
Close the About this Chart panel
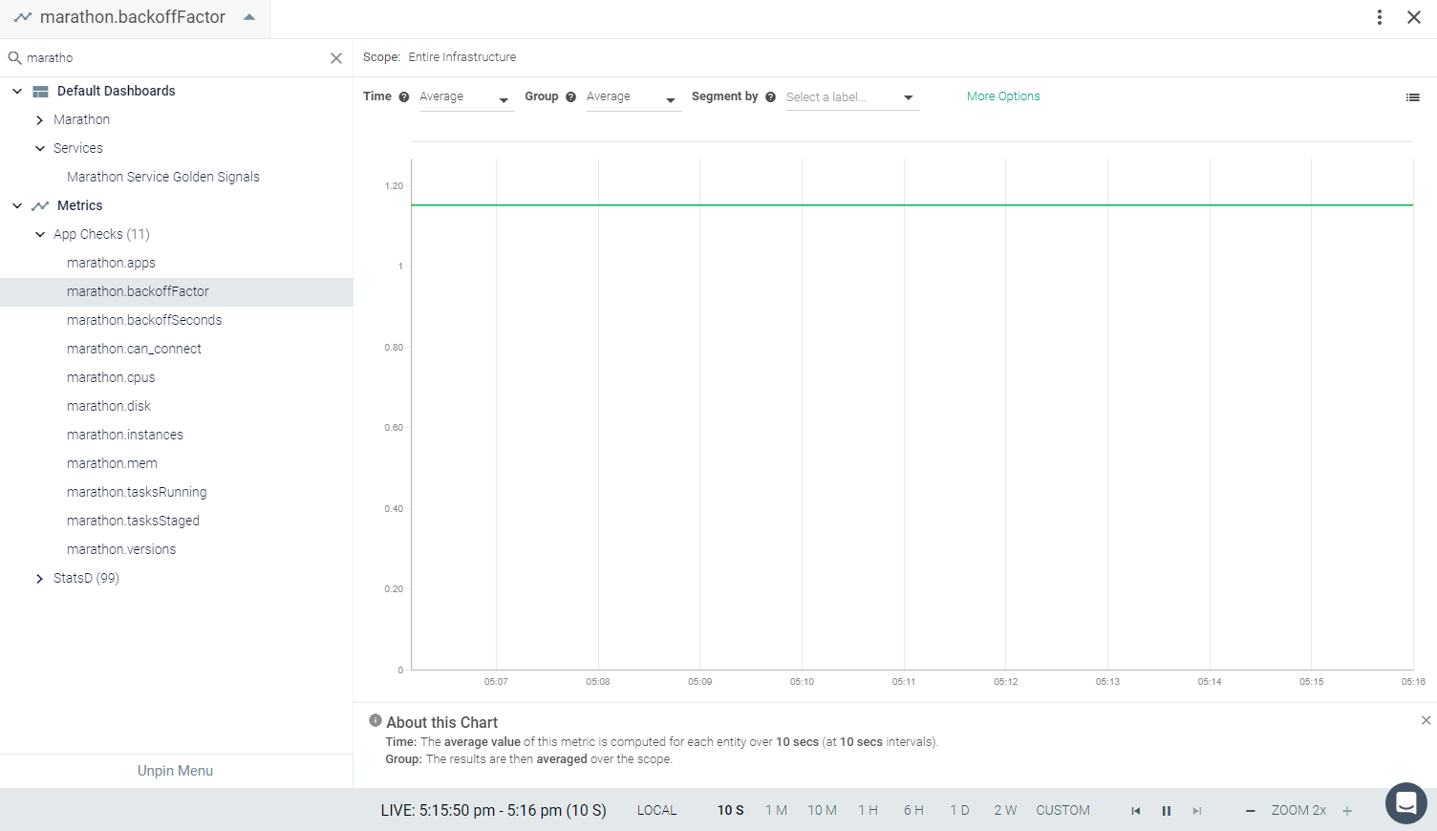pyautogui.click(x=1426, y=720)
